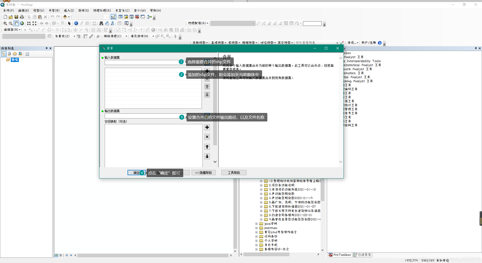Open the 栅格清理(C) dropdown
Viewport: 482px width, 263px height.
point(115,36)
